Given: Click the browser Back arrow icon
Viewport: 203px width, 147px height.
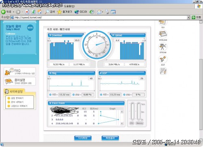Looking at the screenshot, I should click(x=3, y=12).
